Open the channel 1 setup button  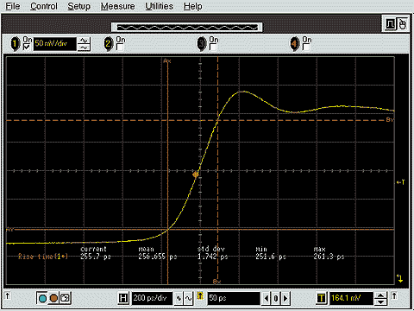pos(15,44)
